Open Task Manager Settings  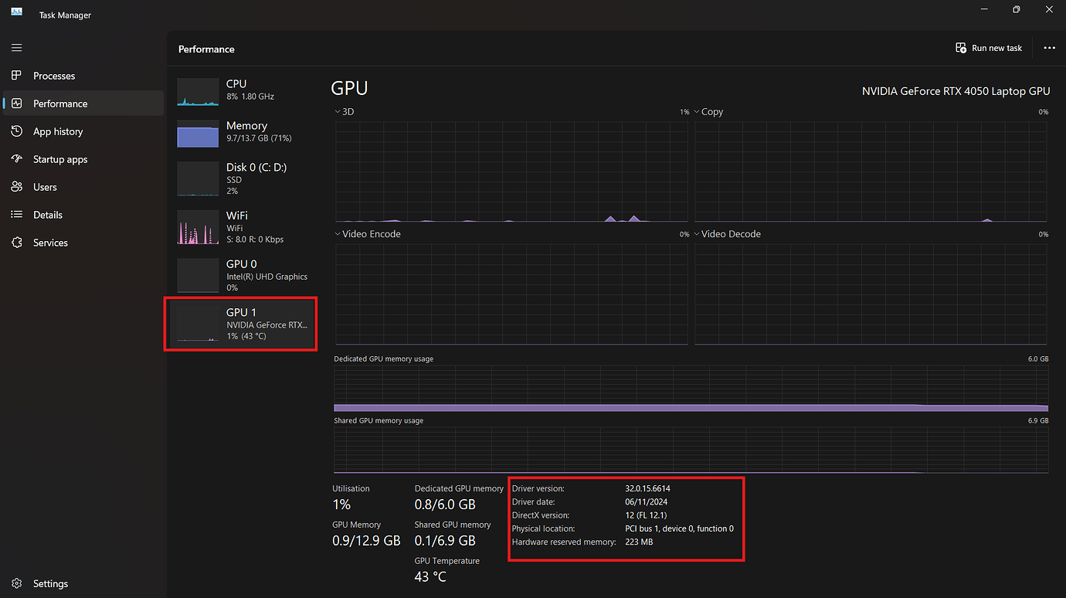[x=50, y=583]
